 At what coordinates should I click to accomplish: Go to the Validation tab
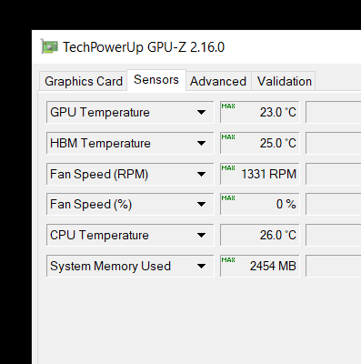pos(285,81)
